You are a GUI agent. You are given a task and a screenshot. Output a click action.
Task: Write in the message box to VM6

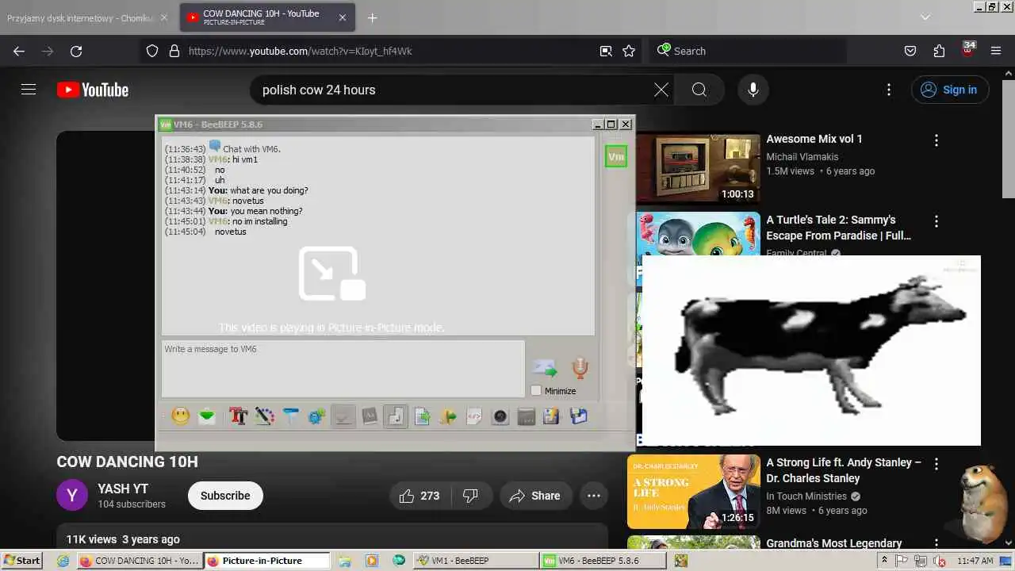pyautogui.click(x=343, y=369)
